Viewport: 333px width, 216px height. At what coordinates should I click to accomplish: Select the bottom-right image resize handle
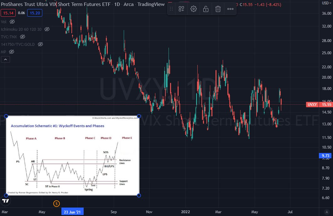pyautogui.click(x=139, y=195)
